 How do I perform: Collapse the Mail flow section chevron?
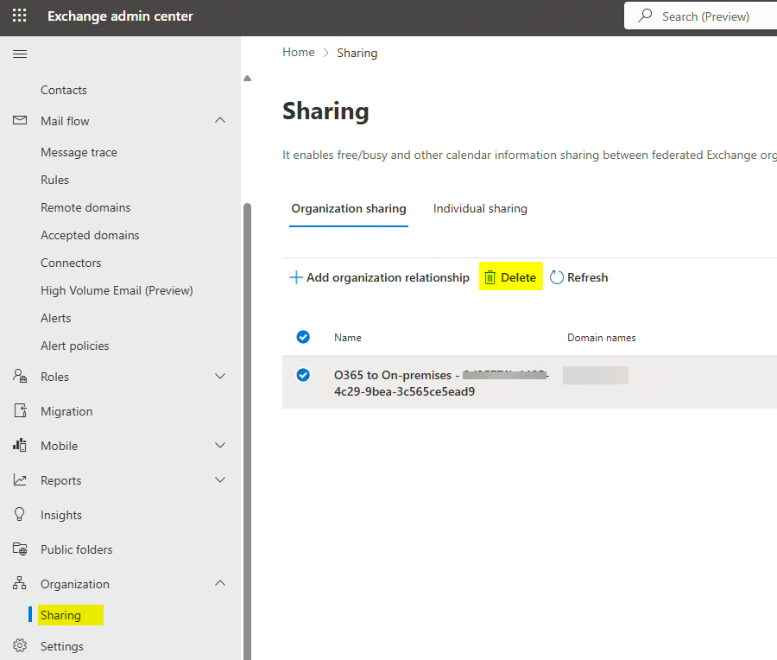[220, 121]
